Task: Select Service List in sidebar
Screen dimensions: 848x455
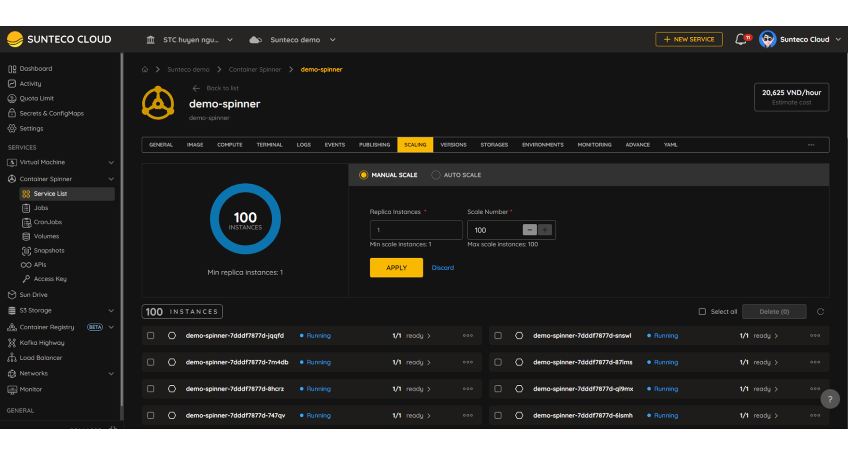Action: click(x=67, y=194)
